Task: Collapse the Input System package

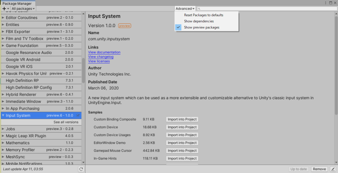Action: pos(3,115)
